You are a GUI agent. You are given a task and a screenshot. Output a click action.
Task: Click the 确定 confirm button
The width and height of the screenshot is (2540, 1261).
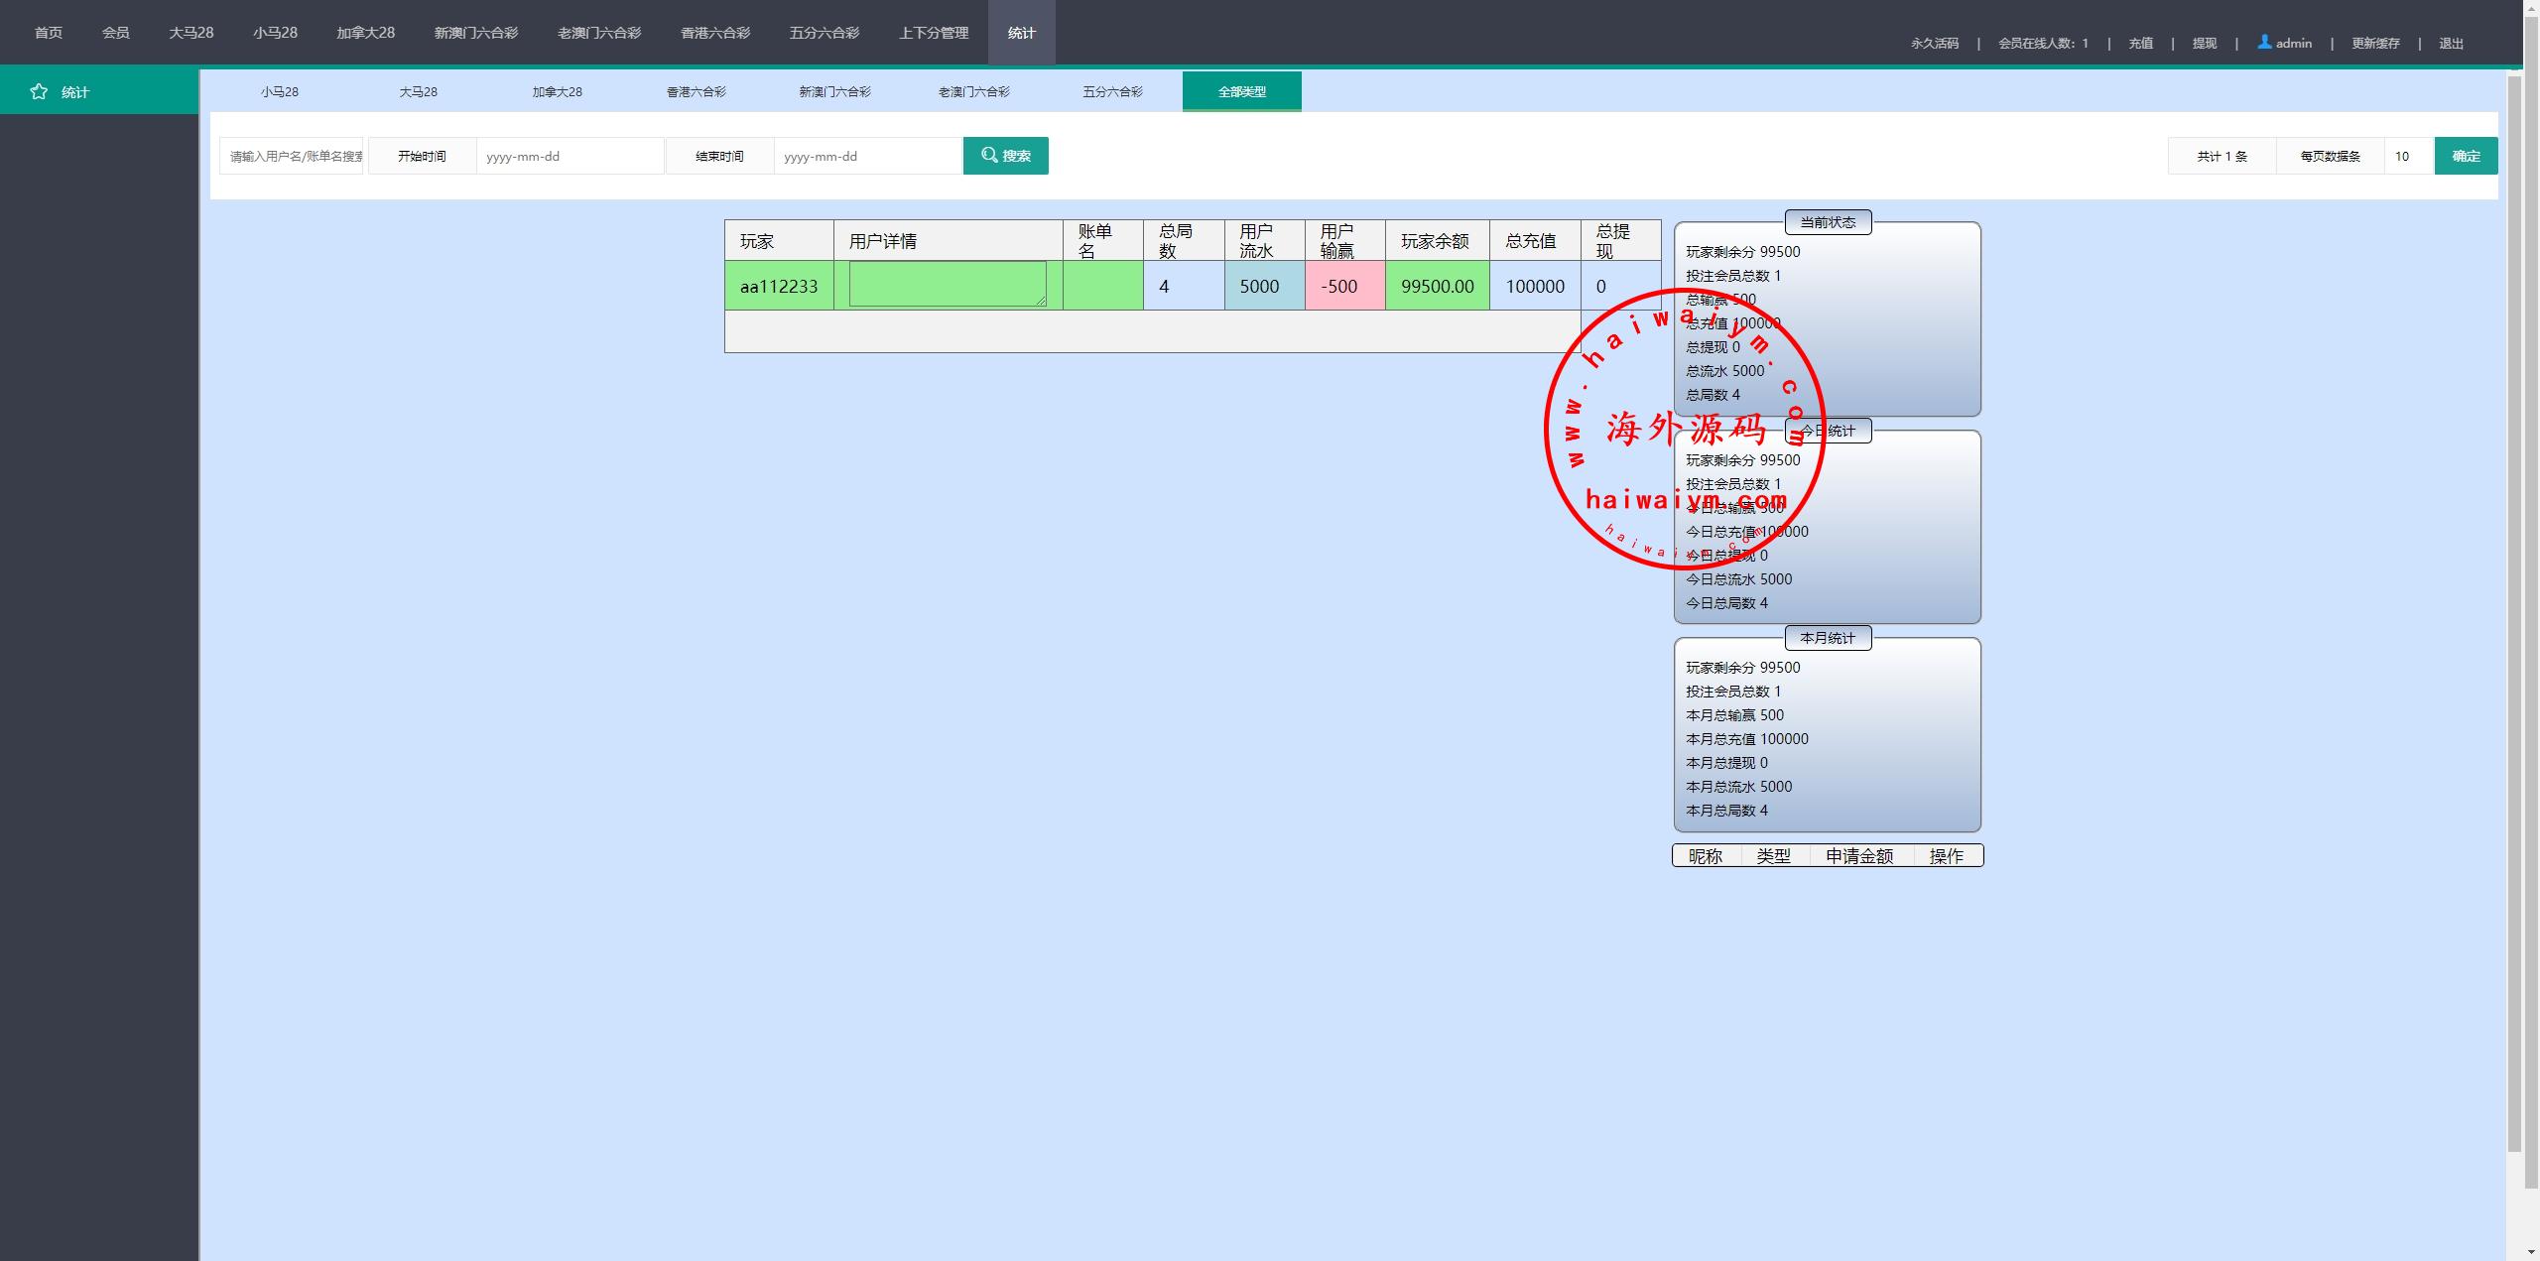(x=2466, y=156)
